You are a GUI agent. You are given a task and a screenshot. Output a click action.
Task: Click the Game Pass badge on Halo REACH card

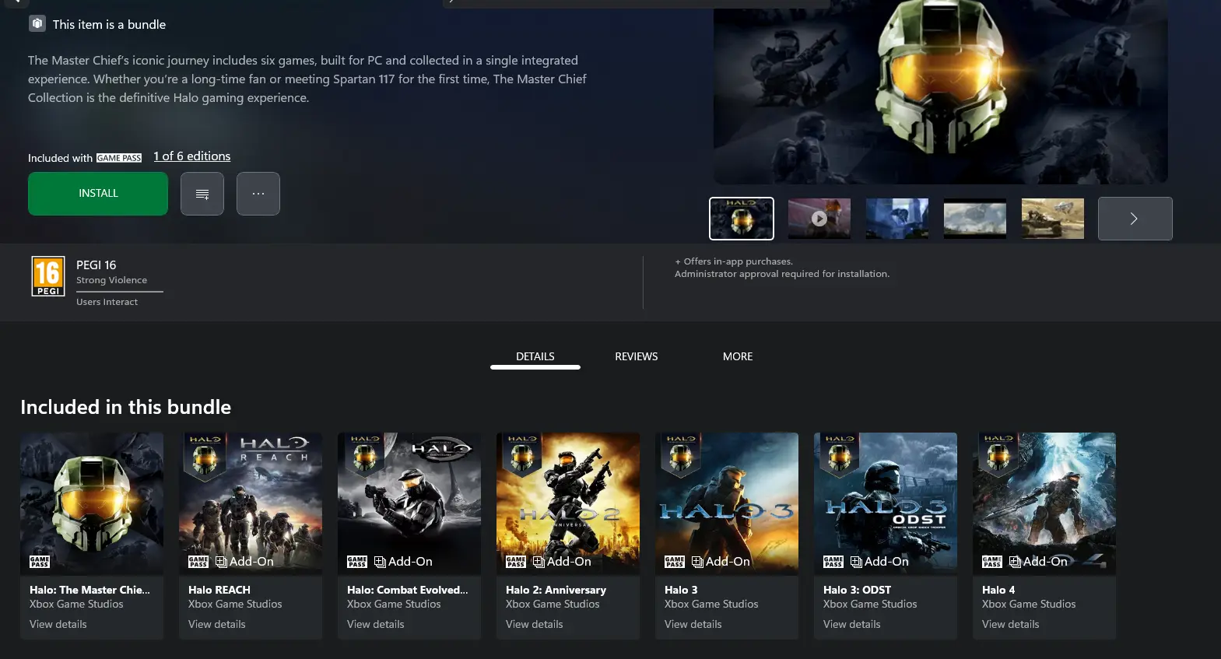coord(198,562)
